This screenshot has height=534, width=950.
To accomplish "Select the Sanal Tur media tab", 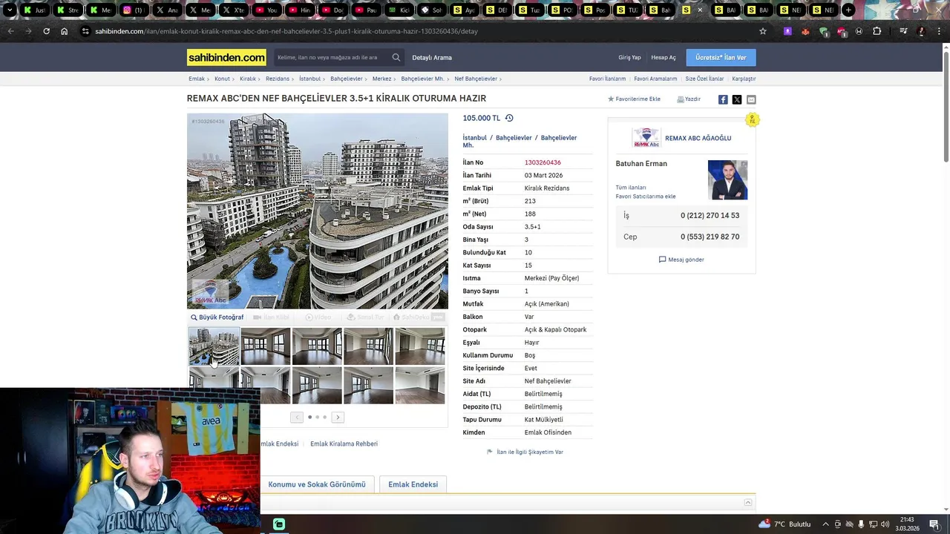I will [366, 317].
